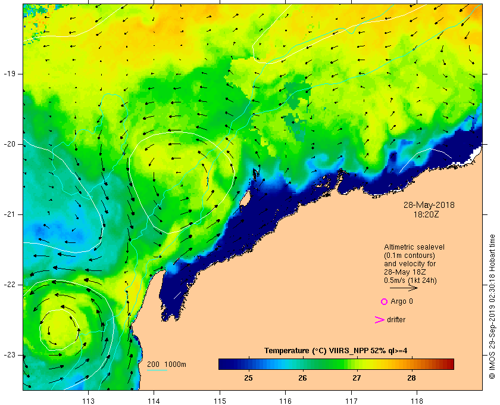Click the colorbar tick label 25
This screenshot has height=405, width=500.
pyautogui.click(x=248, y=378)
